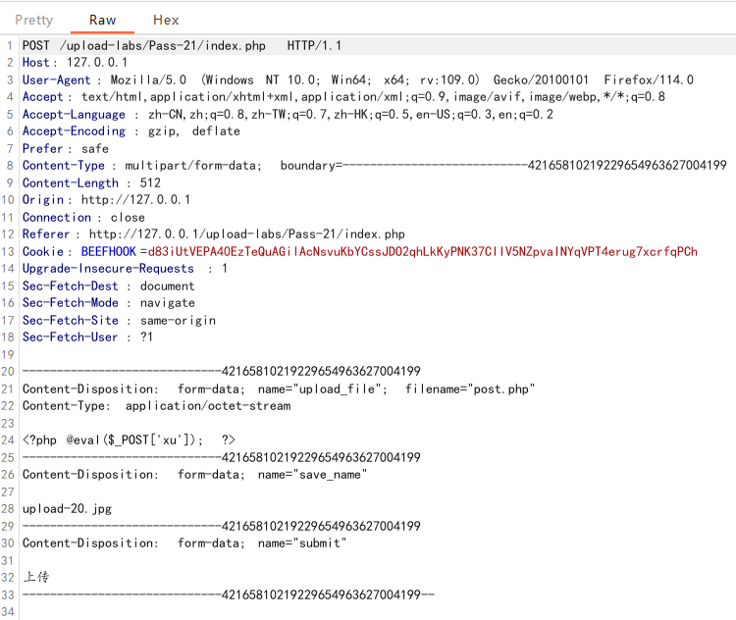The width and height of the screenshot is (736, 620).
Task: Switch to the Pretty tab
Action: (x=33, y=21)
